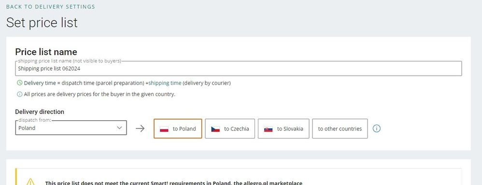Click the Delivery direction label
The image size is (482, 185).
pyautogui.click(x=40, y=112)
